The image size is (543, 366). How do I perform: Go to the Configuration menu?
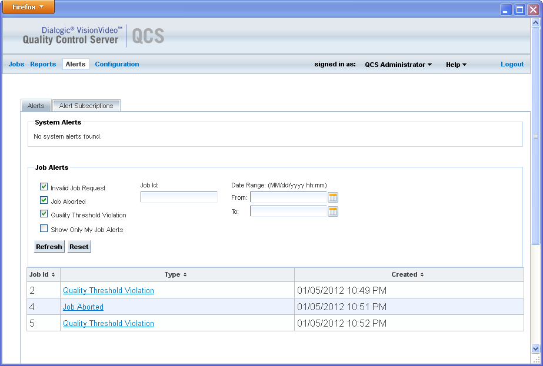117,64
